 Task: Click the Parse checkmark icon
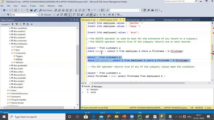coord(58,15)
